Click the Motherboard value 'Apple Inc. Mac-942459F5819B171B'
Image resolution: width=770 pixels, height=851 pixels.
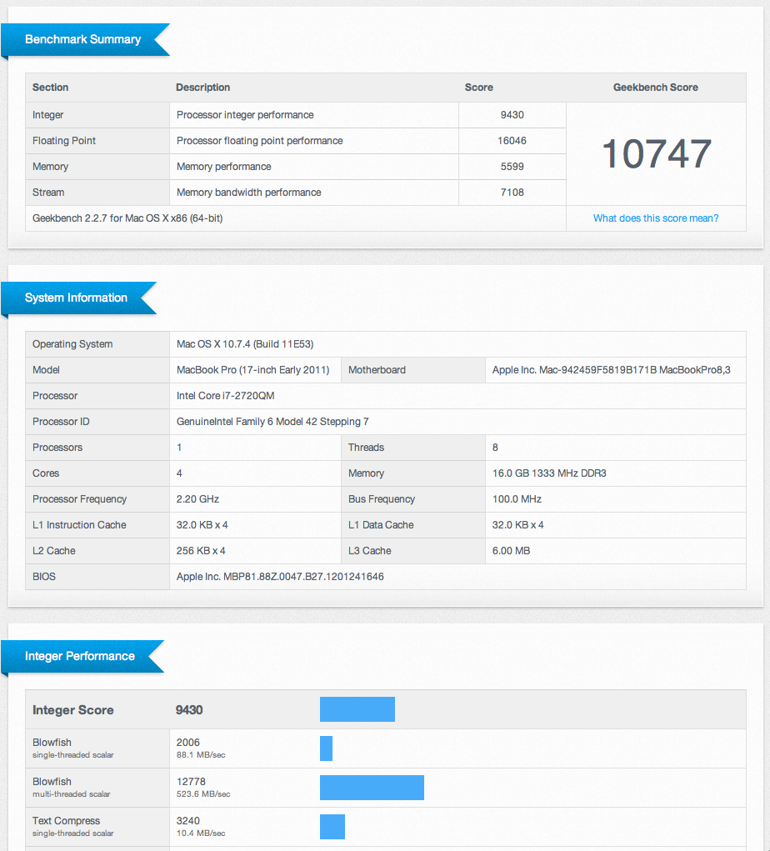click(x=612, y=369)
